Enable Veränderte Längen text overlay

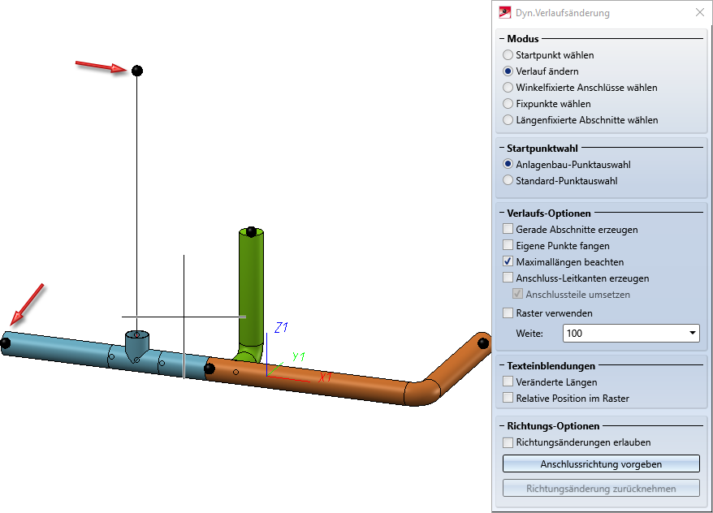pos(508,382)
